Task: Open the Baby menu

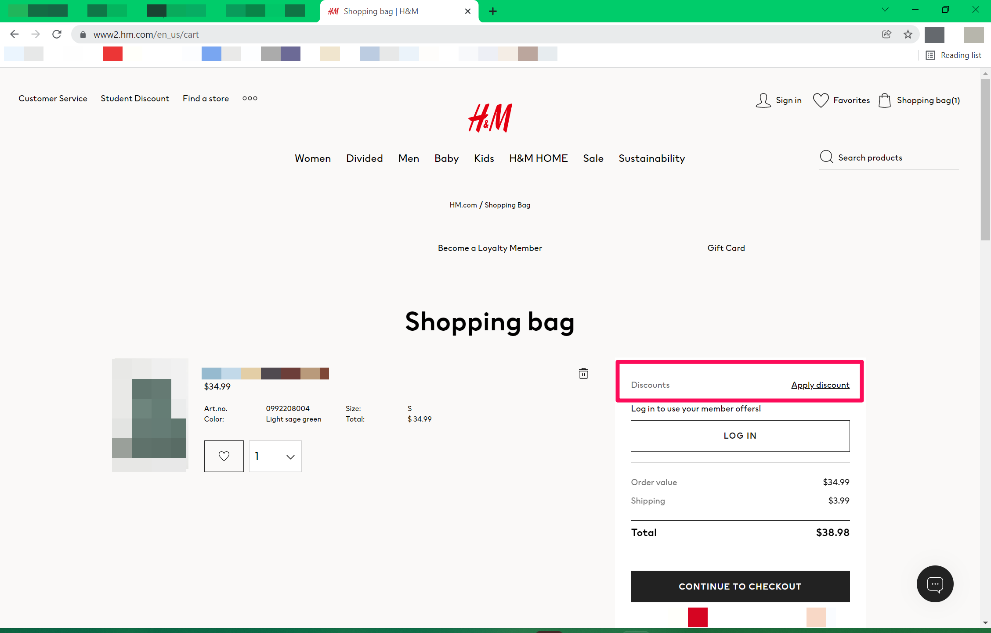Action: point(447,158)
